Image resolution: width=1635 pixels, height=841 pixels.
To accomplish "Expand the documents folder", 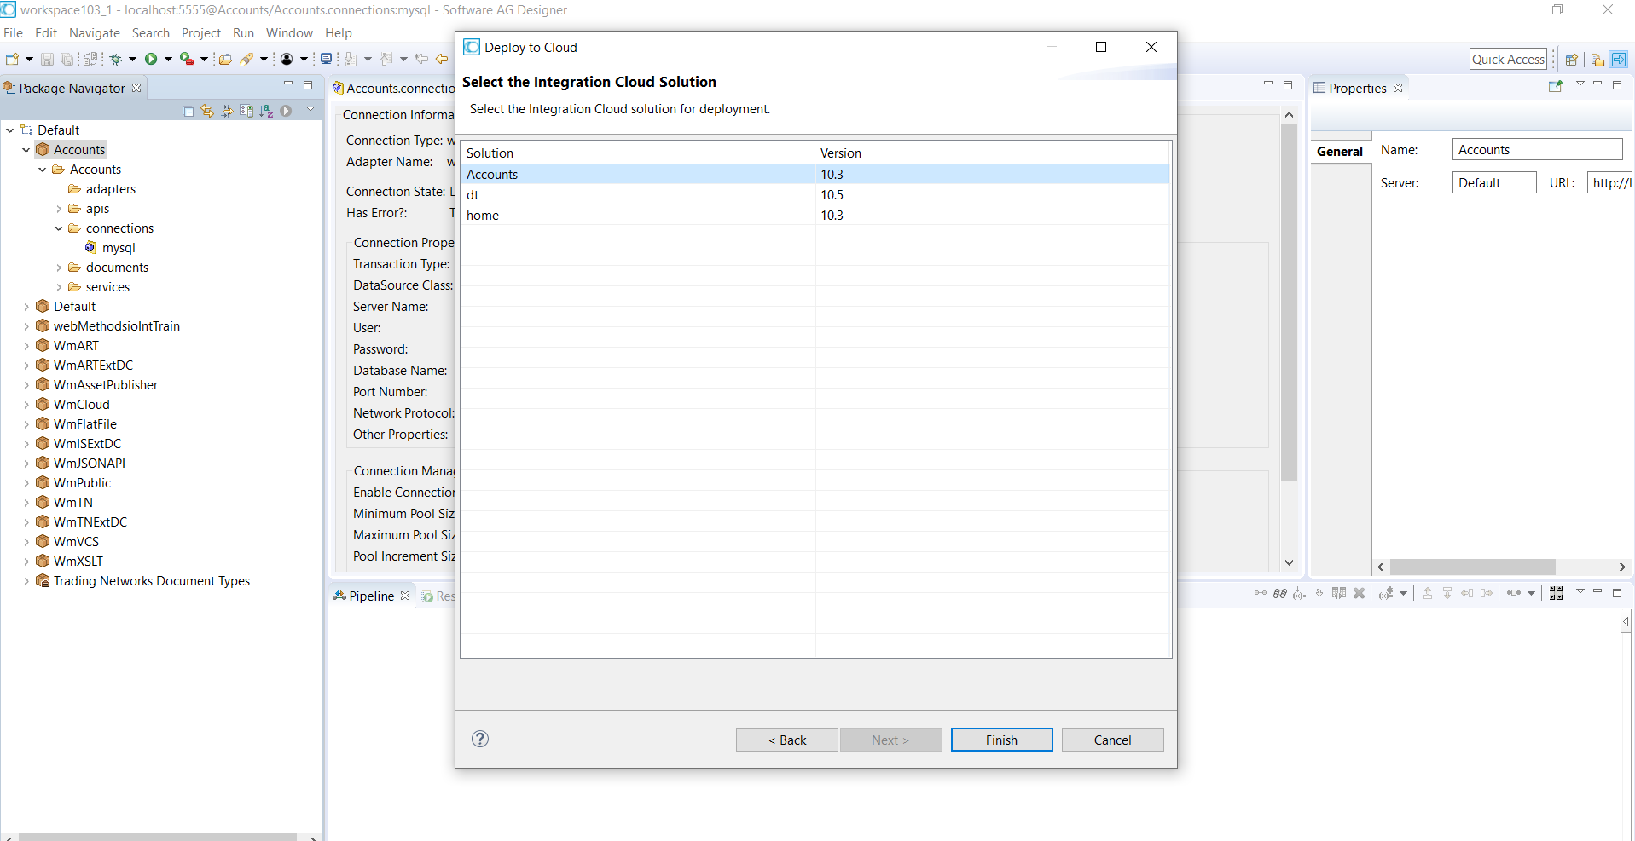I will click(x=59, y=268).
